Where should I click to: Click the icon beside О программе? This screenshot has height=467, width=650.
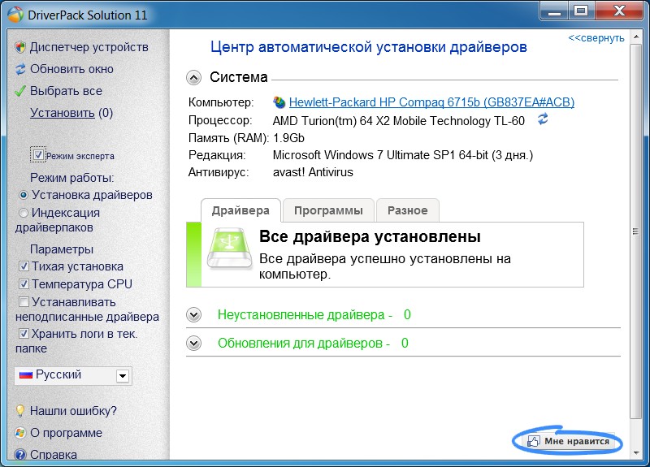(19, 433)
